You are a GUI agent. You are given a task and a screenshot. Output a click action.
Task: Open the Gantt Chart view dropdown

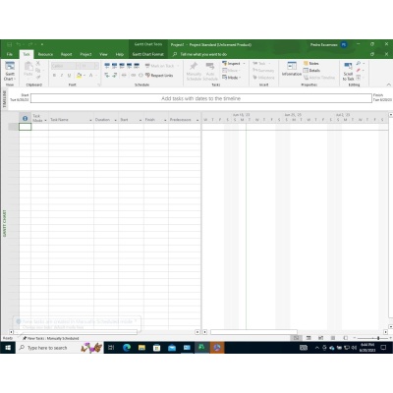pyautogui.click(x=10, y=77)
